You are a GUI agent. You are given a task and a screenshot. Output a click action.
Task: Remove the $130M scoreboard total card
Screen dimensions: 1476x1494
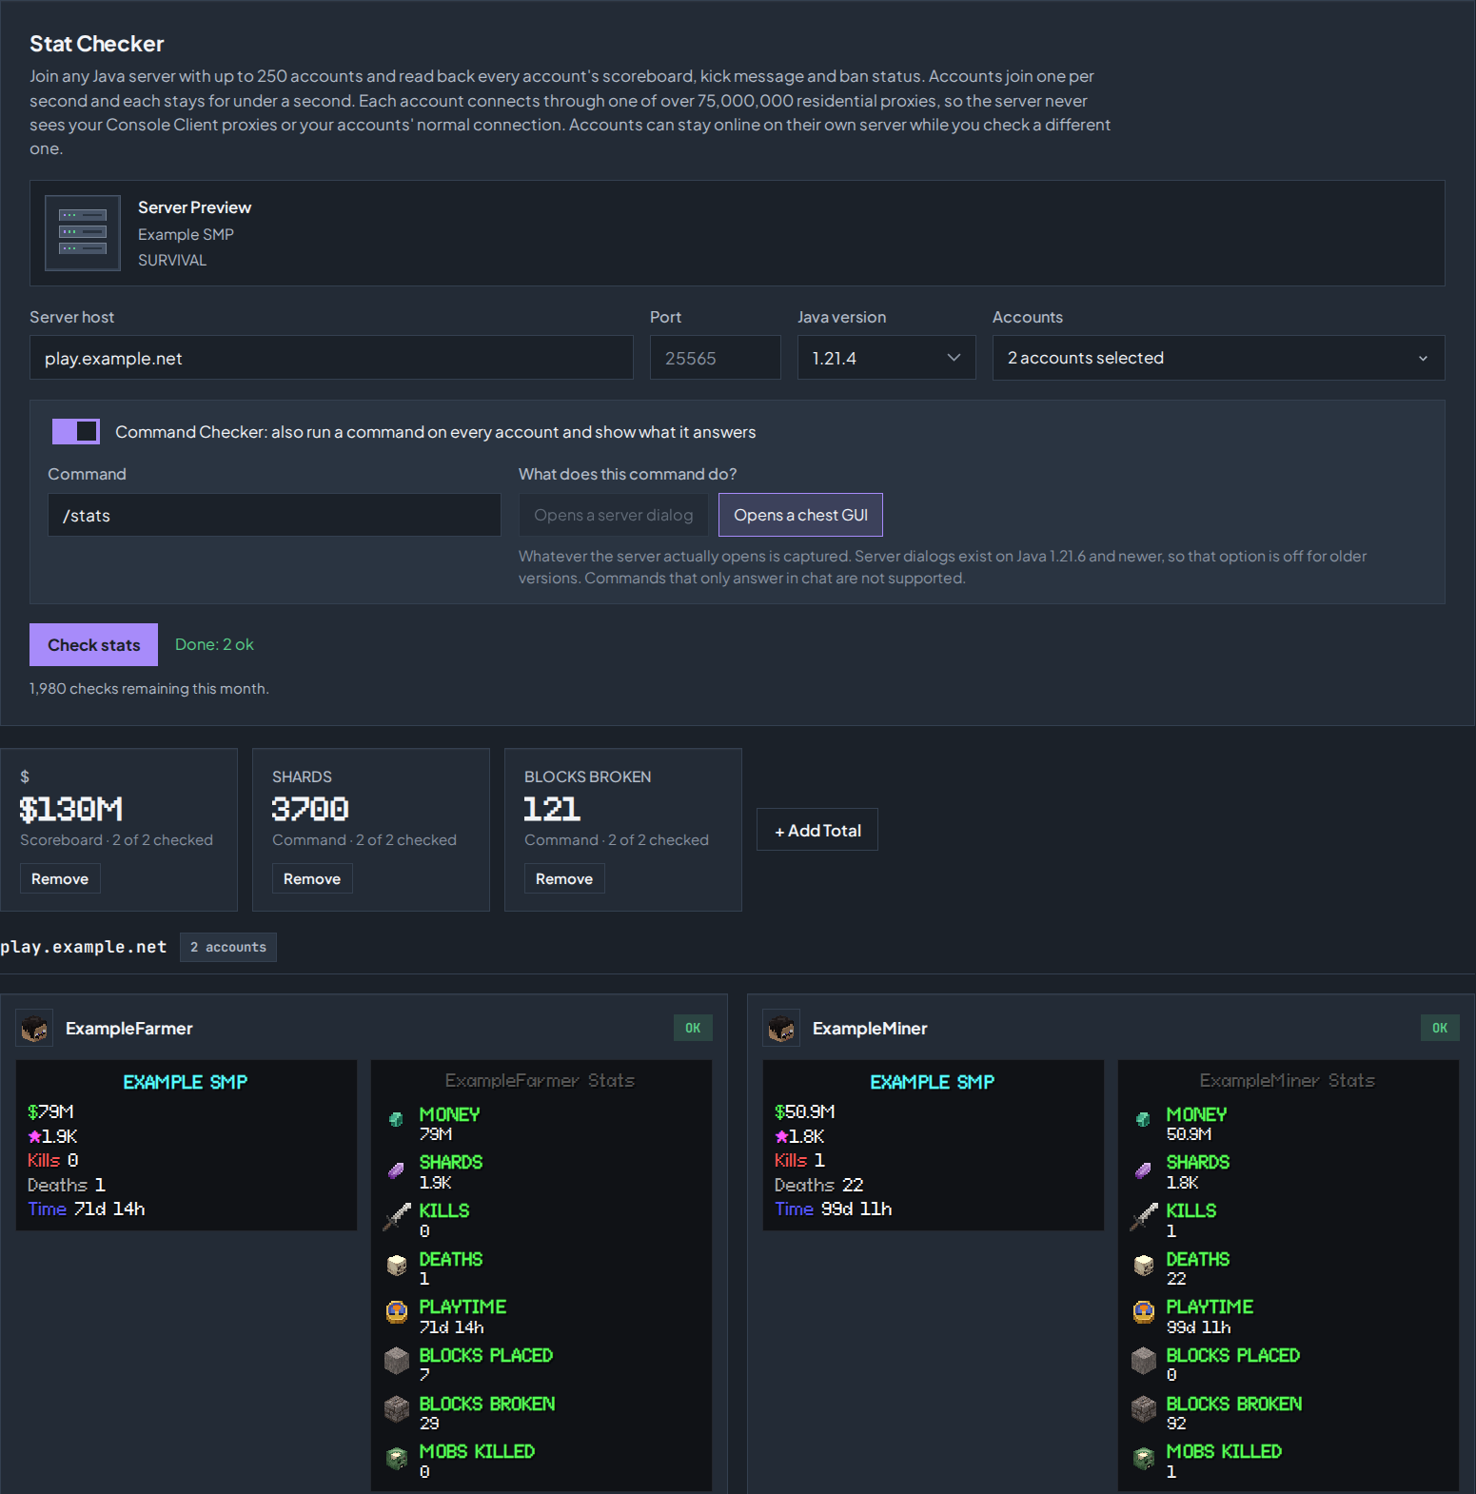[x=60, y=878]
